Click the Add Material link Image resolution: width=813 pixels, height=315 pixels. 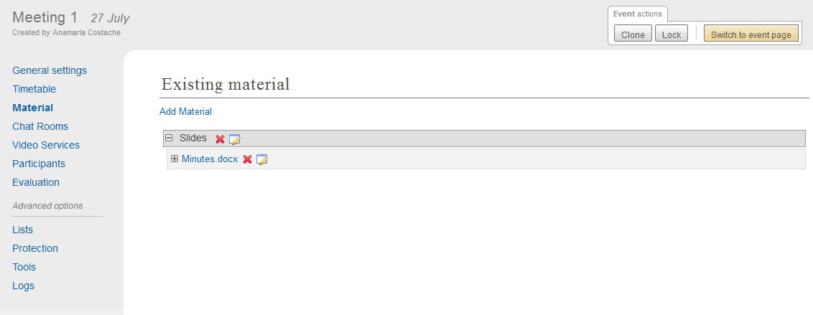pos(185,111)
